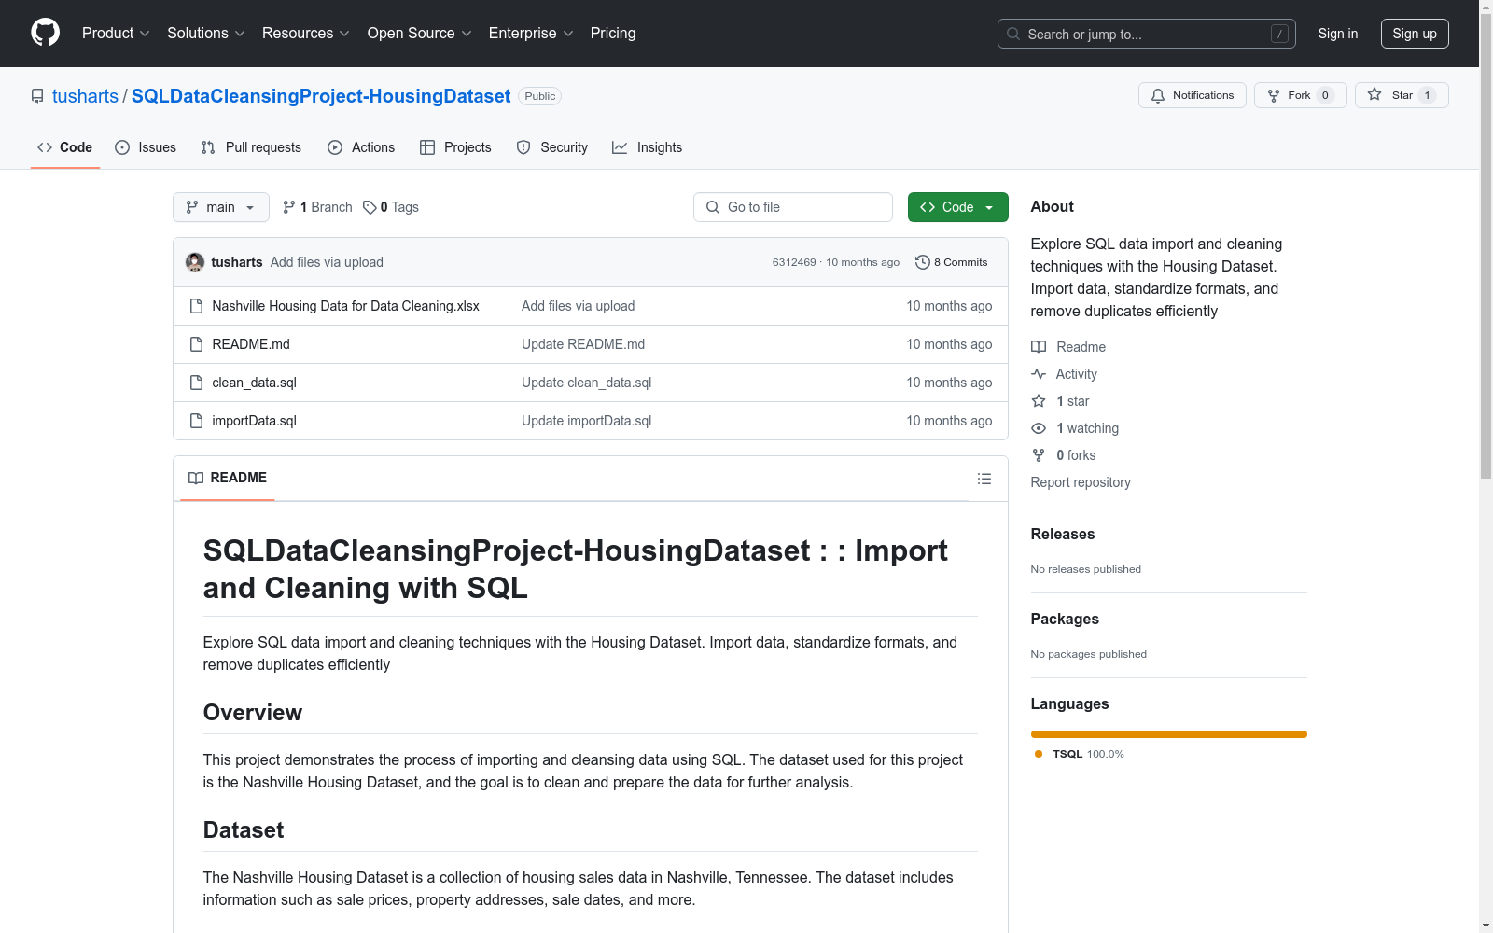
Task: View the 8 Commits history
Action: 952,262
